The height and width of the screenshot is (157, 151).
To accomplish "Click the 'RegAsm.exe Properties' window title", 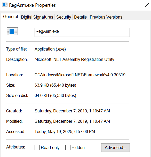I will click(x=32, y=5).
